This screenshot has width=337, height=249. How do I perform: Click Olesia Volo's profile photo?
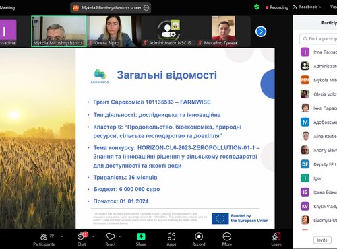[305, 94]
